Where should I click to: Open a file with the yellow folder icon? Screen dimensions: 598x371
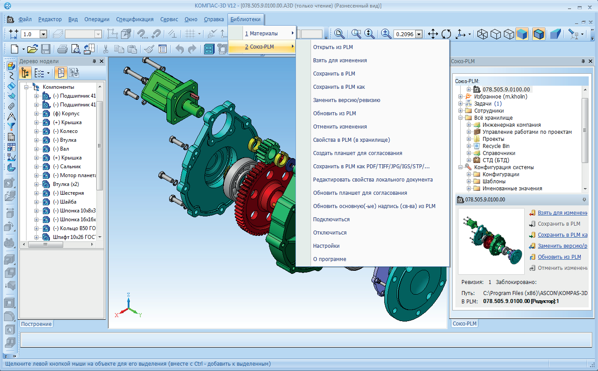coord(32,49)
